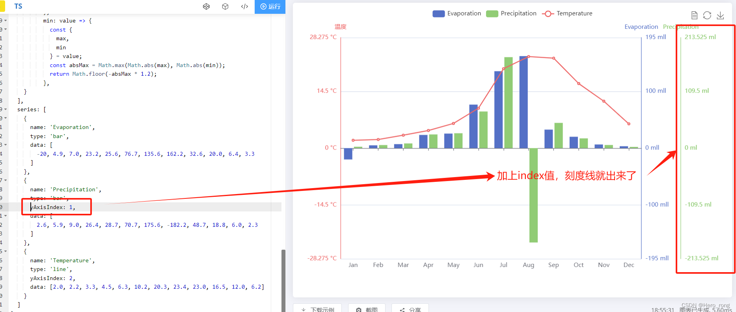Click the 'Aug' x-axis label
This screenshot has height=312, width=736.
pyautogui.click(x=529, y=265)
